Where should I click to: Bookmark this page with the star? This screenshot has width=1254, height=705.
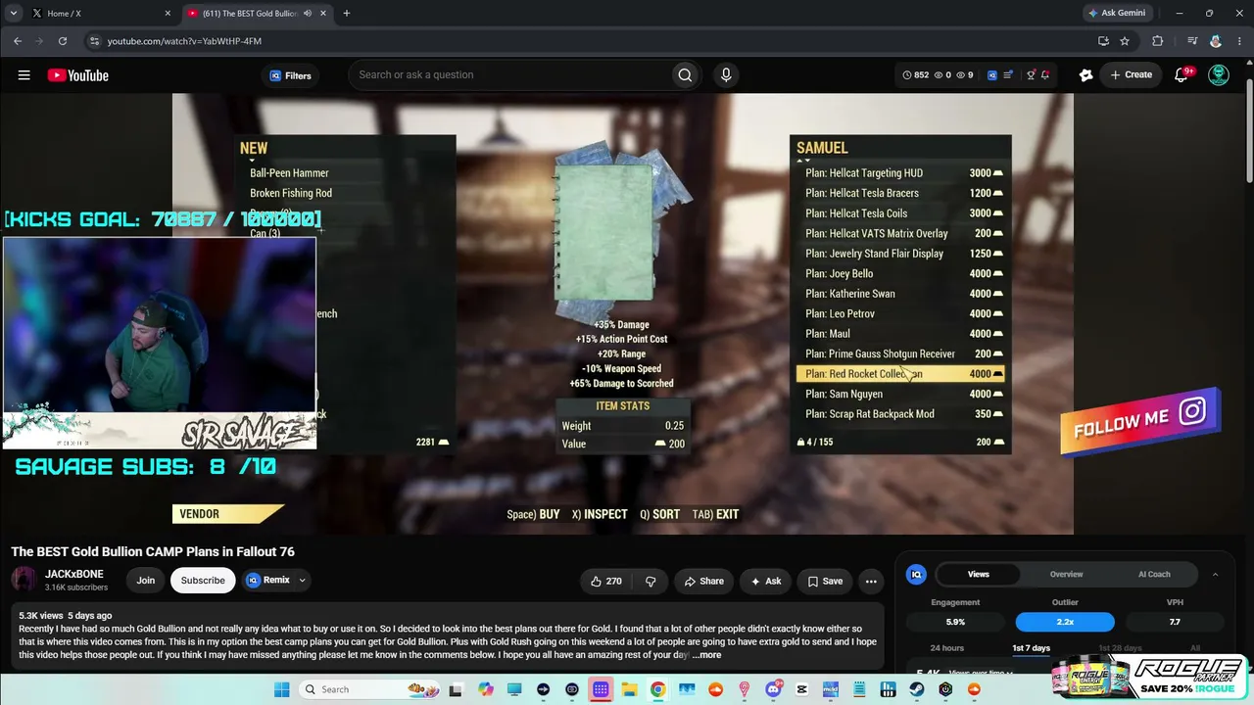(x=1125, y=41)
